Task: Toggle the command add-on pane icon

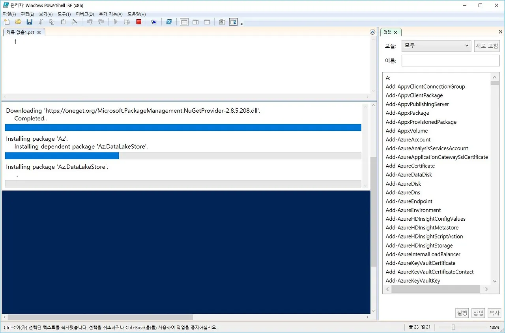Action: point(234,22)
